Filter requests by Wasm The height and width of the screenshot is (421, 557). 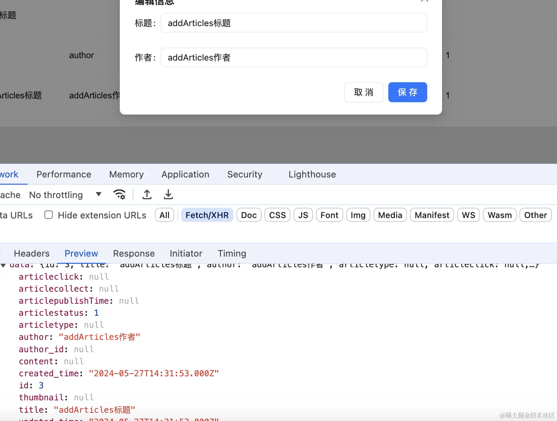tap(500, 215)
